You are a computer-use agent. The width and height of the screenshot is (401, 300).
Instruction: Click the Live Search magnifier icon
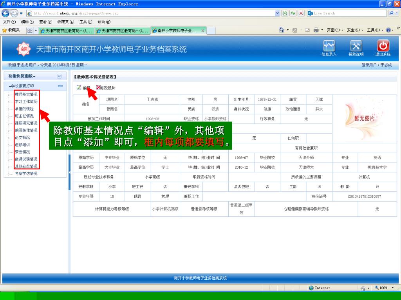391,13
